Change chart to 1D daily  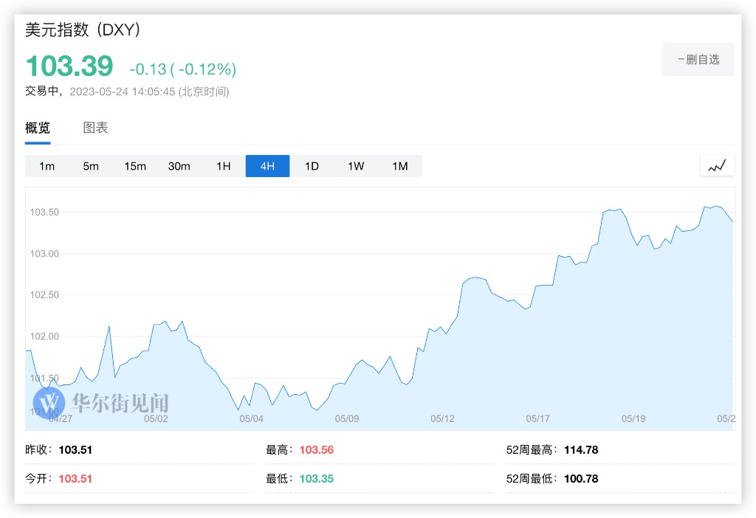pos(312,166)
